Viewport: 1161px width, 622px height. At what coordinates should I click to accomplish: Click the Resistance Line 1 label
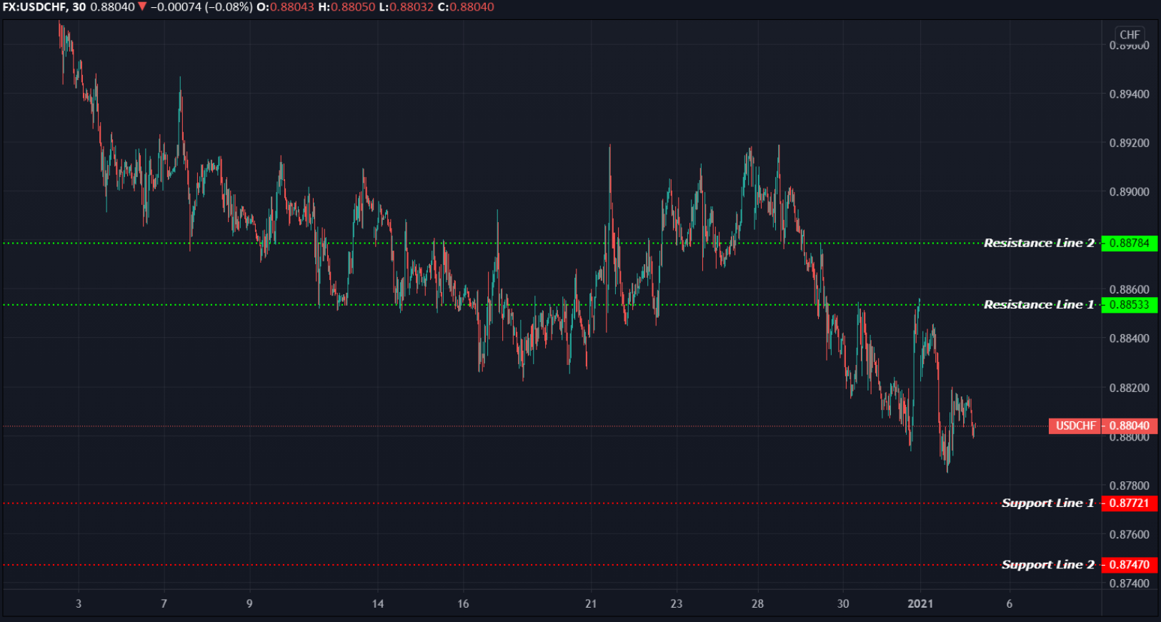coord(1039,304)
